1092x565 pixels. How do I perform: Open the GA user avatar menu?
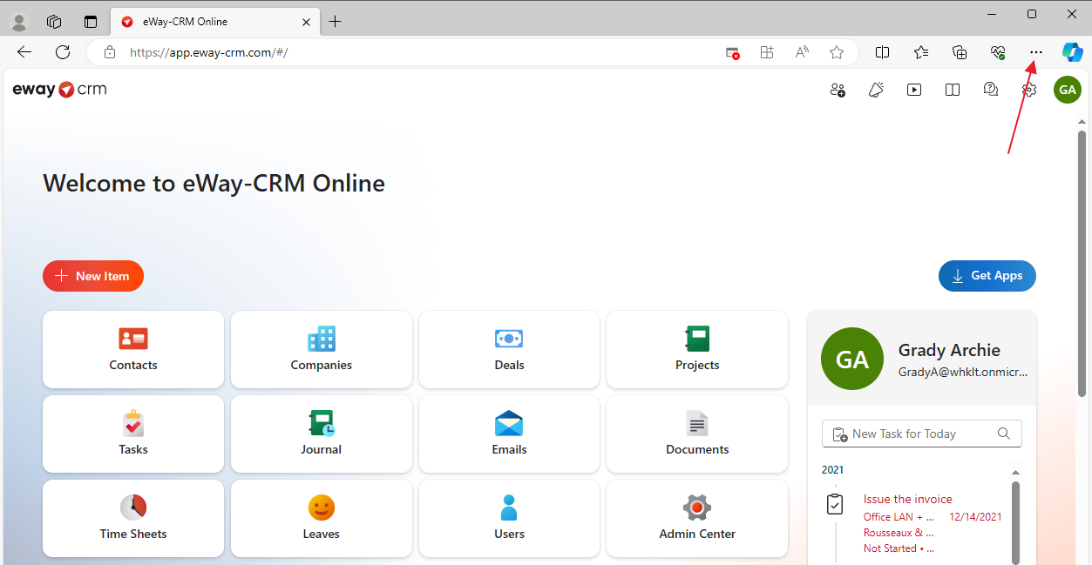[x=1068, y=90]
